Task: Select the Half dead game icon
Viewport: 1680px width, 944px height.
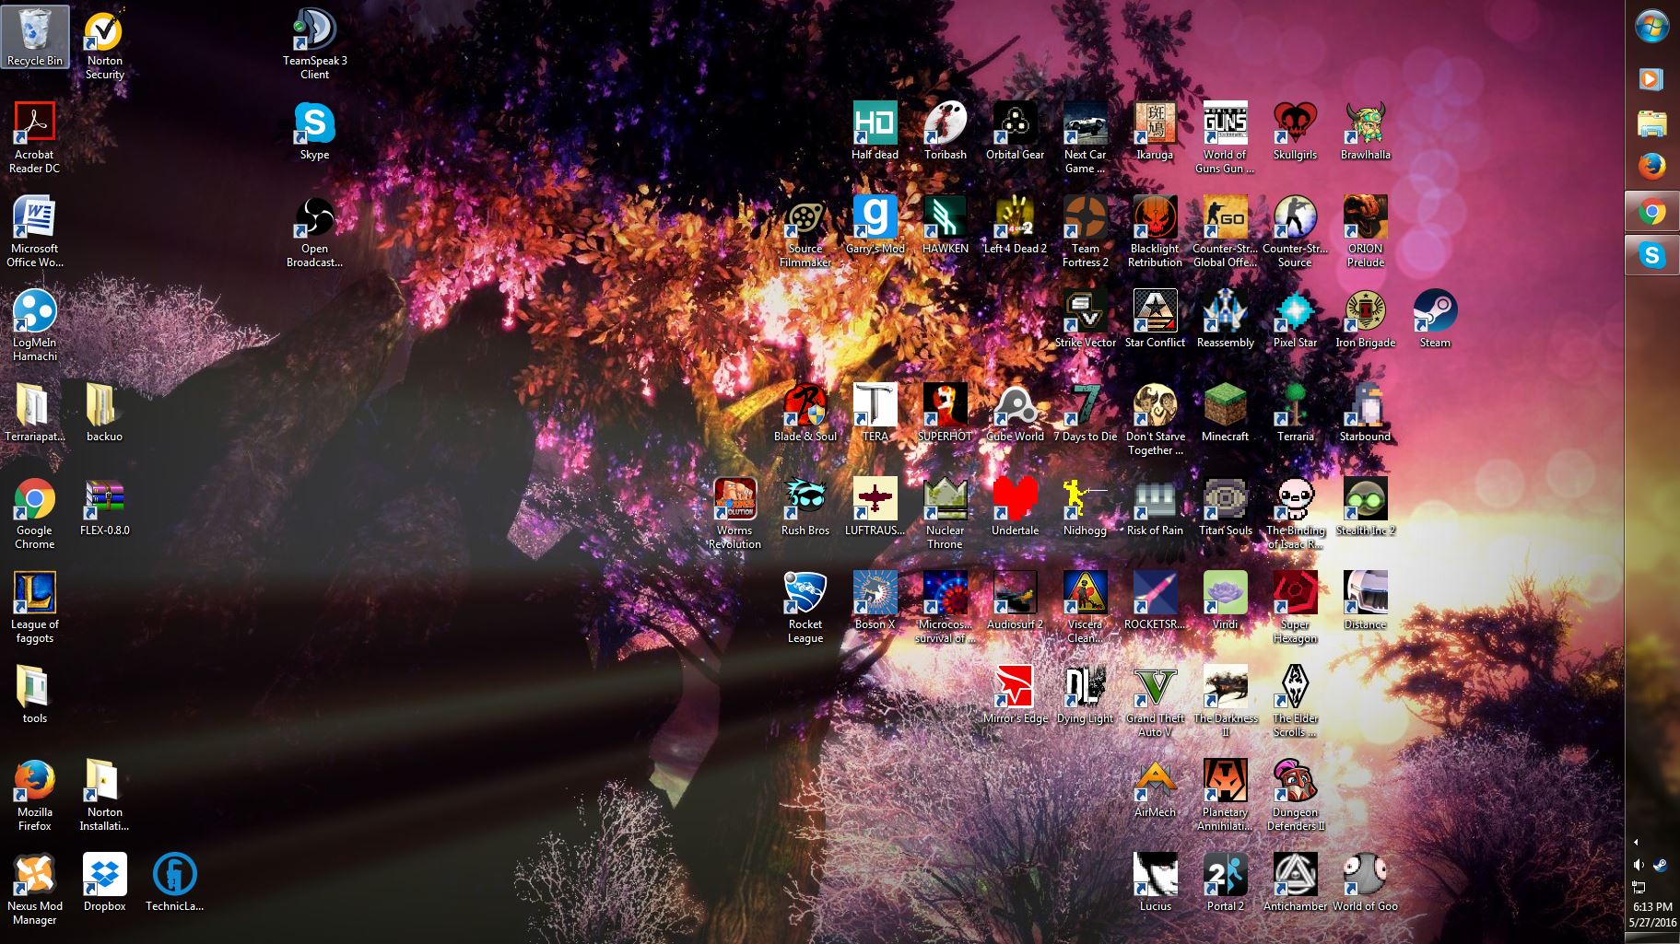Action: coord(875,131)
